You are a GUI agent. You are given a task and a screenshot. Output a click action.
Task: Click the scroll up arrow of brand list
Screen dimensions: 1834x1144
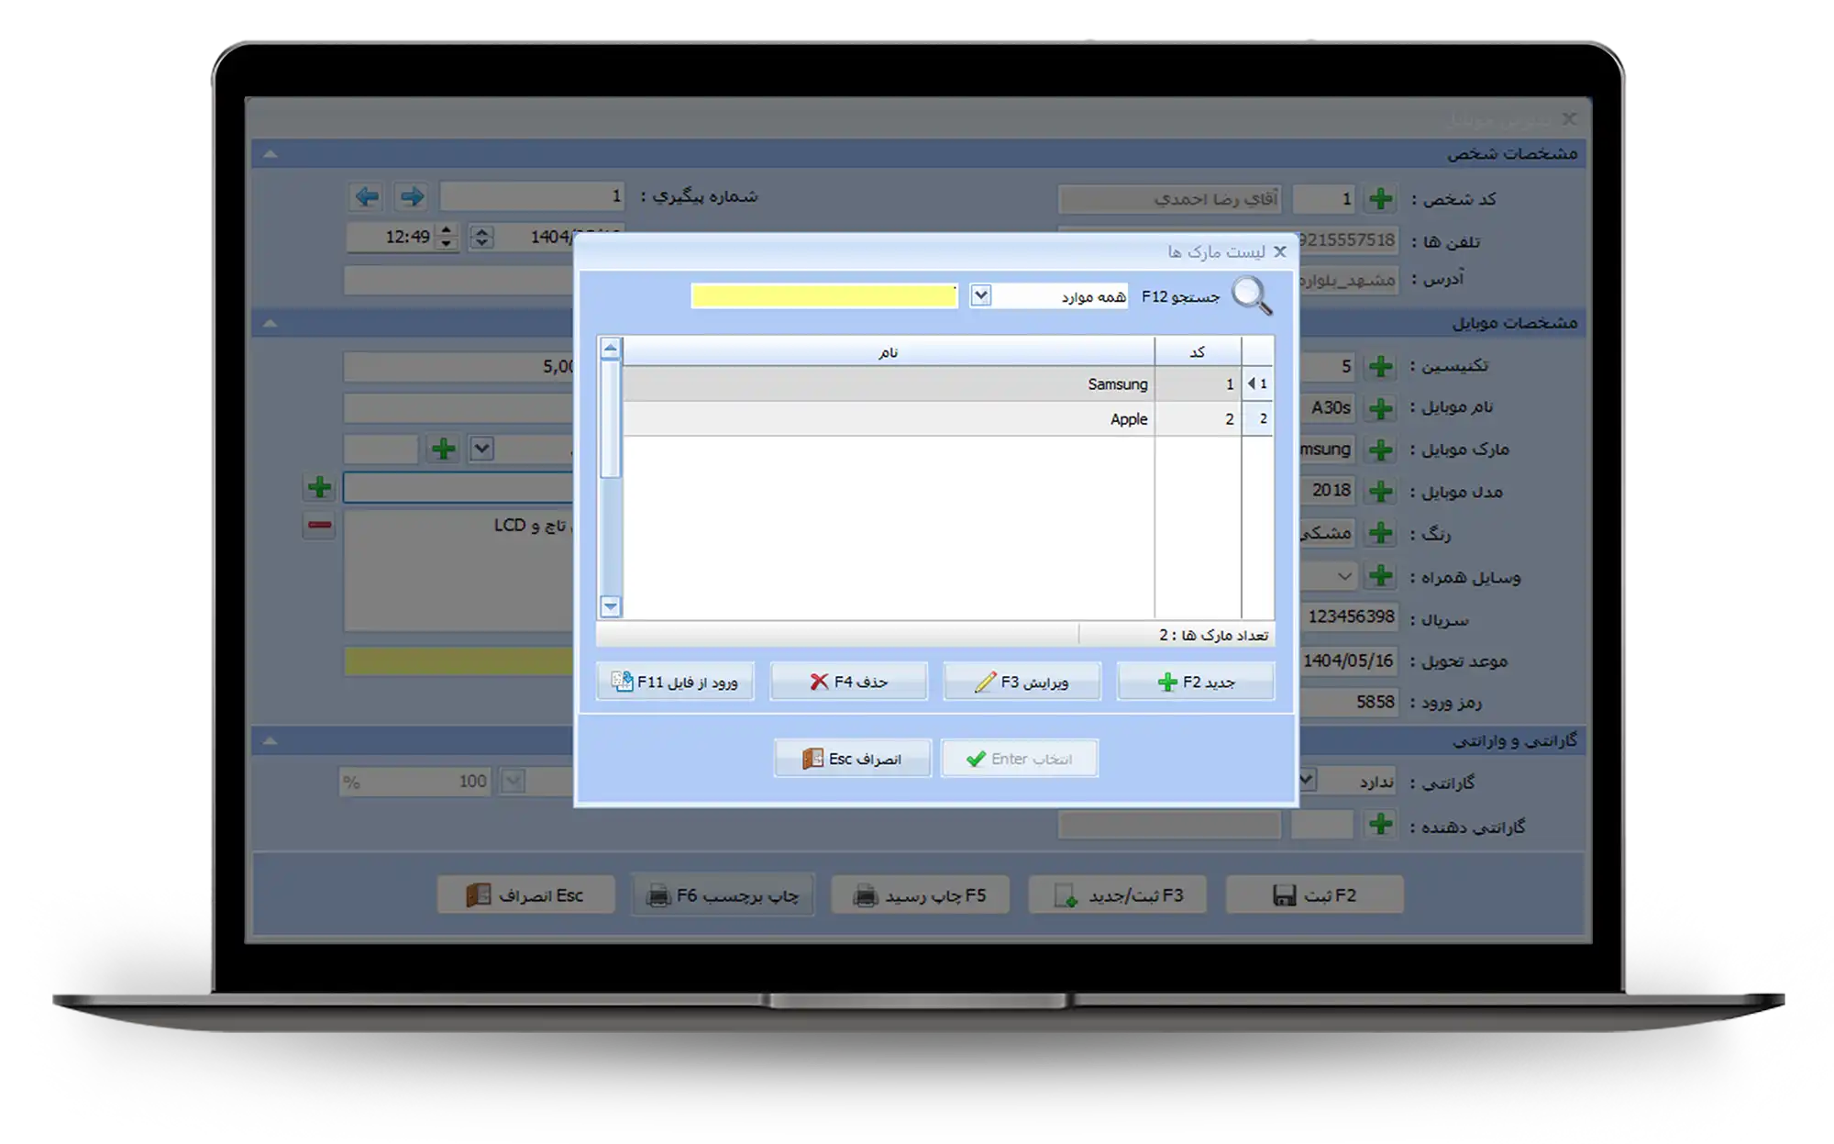(x=610, y=349)
